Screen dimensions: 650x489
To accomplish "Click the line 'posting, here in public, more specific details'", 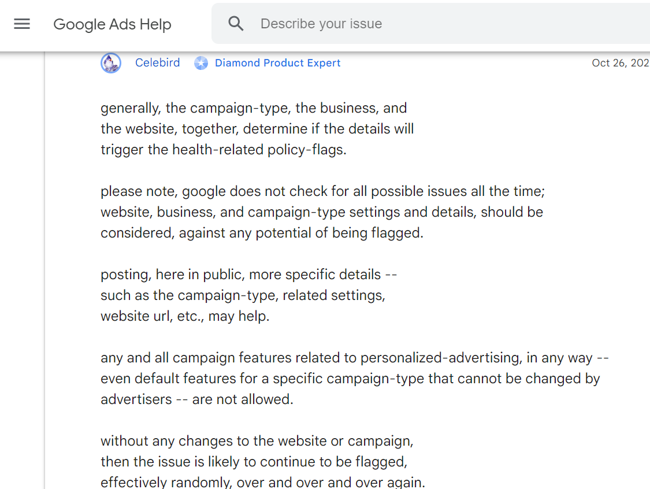I will coord(248,275).
